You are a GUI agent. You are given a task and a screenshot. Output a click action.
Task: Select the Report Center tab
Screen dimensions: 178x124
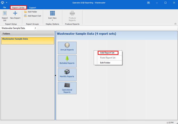pyautogui.click(x=18, y=8)
